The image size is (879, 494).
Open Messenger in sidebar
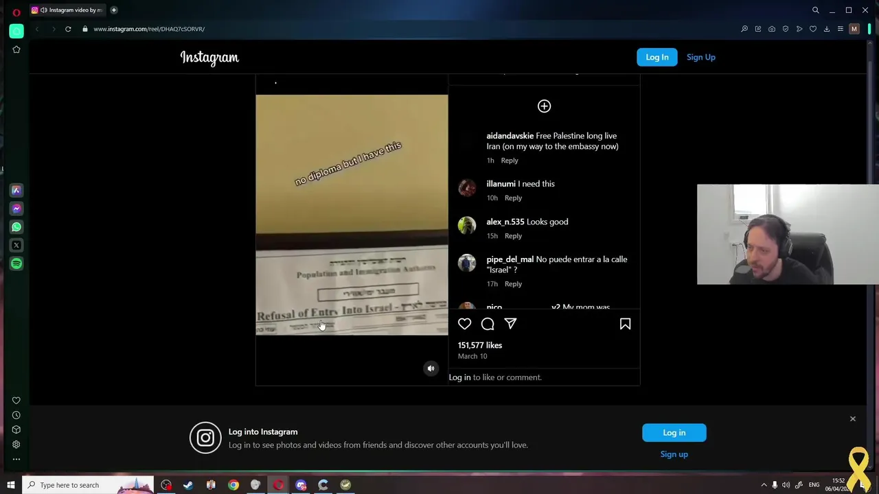coord(16,209)
